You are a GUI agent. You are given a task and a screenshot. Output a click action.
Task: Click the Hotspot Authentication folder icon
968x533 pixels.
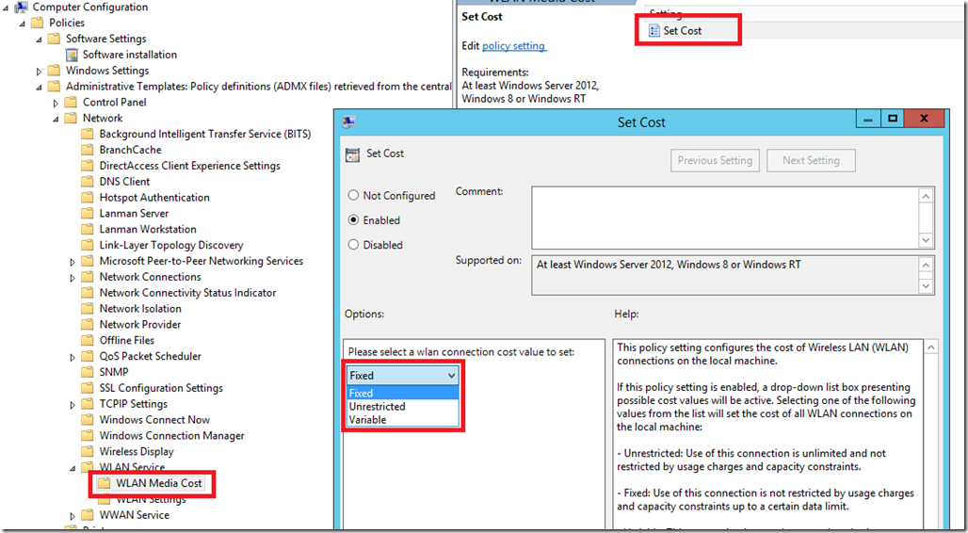pyautogui.click(x=89, y=198)
